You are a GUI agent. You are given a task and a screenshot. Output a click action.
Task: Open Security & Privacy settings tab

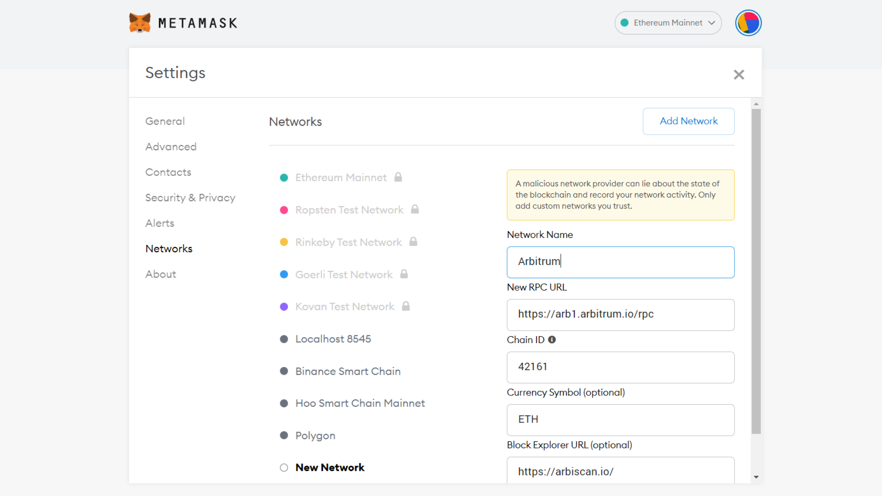click(190, 197)
